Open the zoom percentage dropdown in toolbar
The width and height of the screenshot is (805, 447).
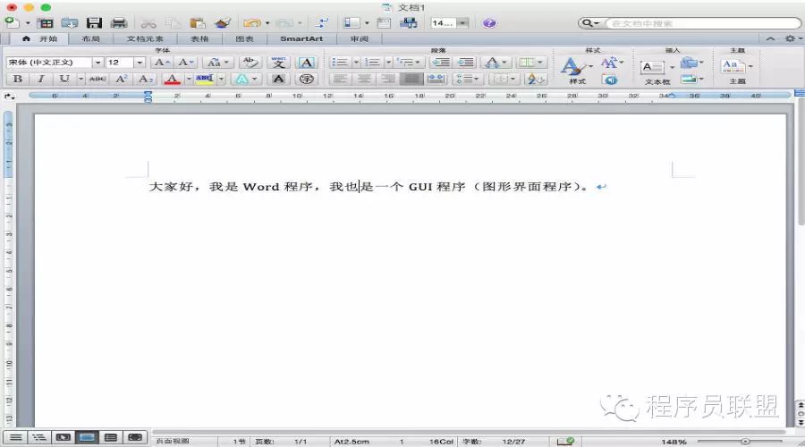463,23
